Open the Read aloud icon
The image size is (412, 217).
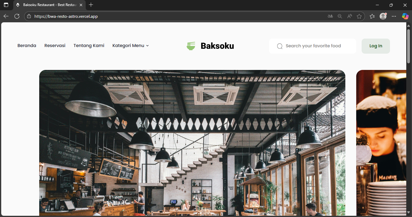tap(350, 16)
